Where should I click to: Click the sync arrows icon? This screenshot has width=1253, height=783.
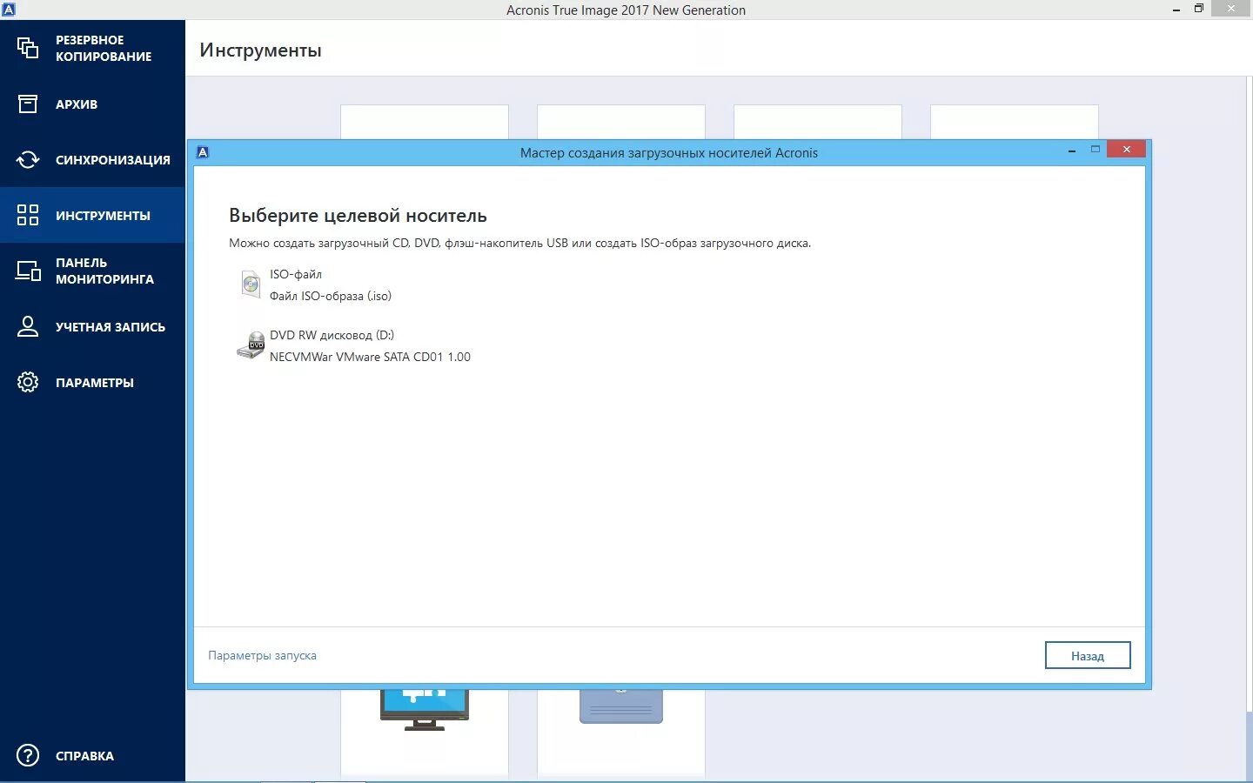28,159
